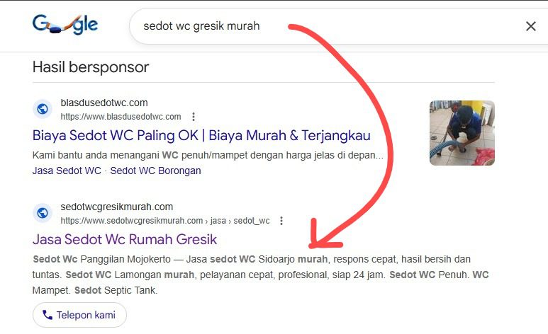Open the globe favicon for blasdusedotwc.com
548x334 pixels.
[x=43, y=109]
